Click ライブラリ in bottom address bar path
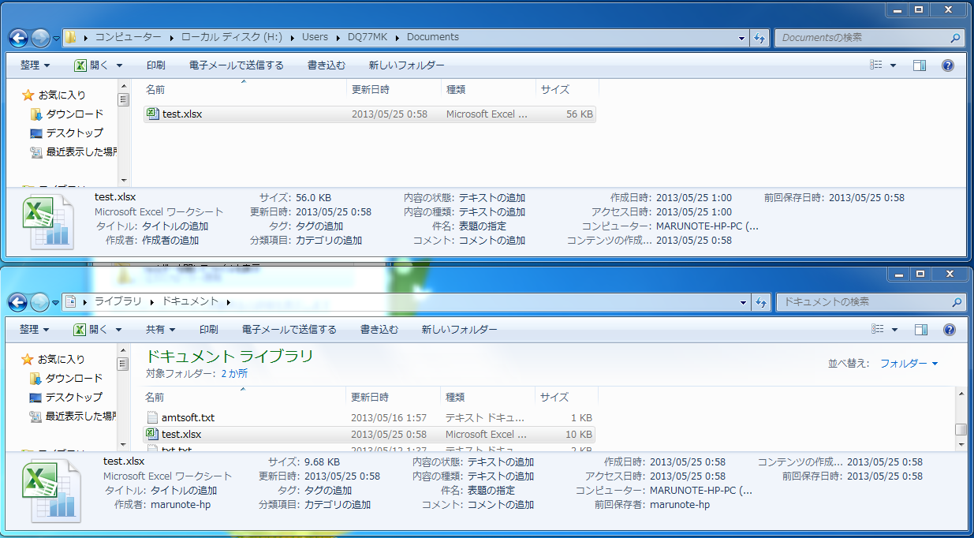Image resolution: width=974 pixels, height=538 pixels. 118,301
